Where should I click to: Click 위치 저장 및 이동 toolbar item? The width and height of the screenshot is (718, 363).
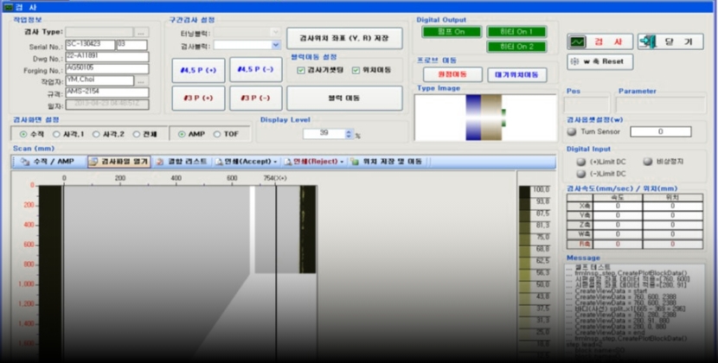click(x=387, y=162)
